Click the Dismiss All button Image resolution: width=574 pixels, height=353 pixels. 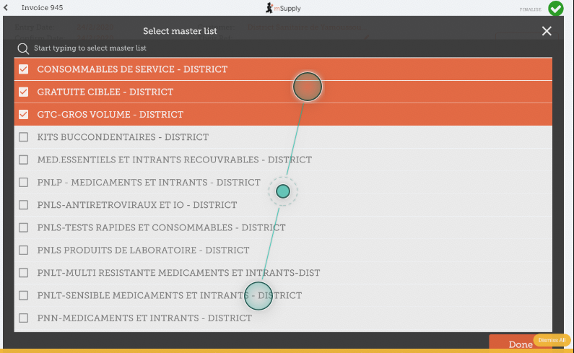coord(552,340)
